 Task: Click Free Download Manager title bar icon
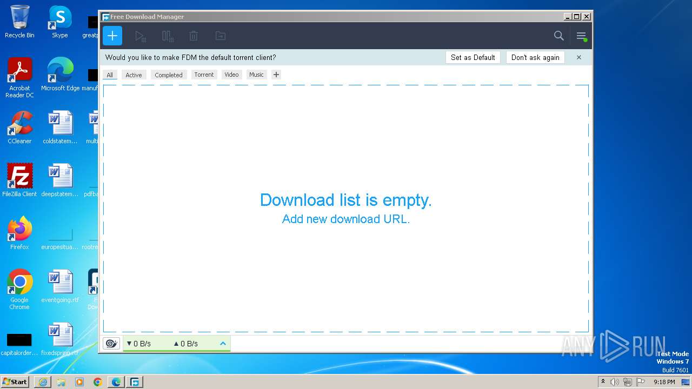pyautogui.click(x=105, y=17)
